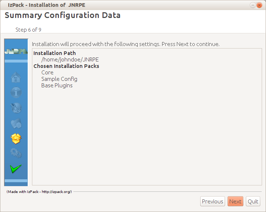Image resolution: width=266 pixels, height=212 pixels.
Task: Go to the Next installation step
Action: [235, 201]
